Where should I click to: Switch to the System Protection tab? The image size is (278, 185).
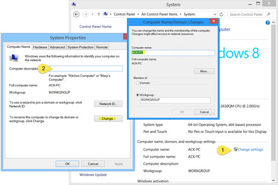(x=80, y=47)
